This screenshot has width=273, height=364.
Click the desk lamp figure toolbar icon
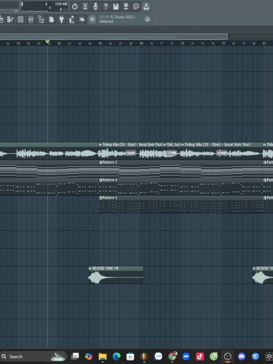[72, 19]
